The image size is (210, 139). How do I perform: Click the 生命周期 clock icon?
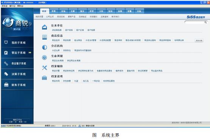(45, 57)
